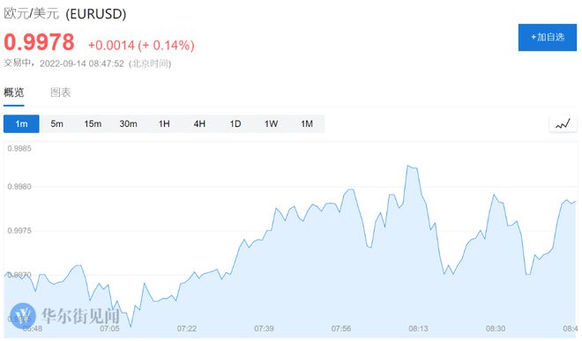Select the 15m interval
Screen dimensions: 582x341
(93, 124)
